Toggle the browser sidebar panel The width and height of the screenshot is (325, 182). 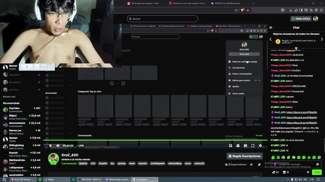click(x=301, y=10)
